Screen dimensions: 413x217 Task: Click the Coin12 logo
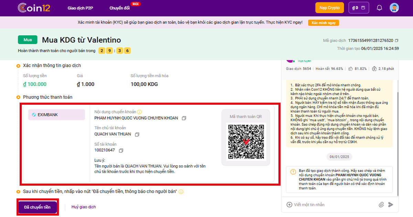point(34,8)
